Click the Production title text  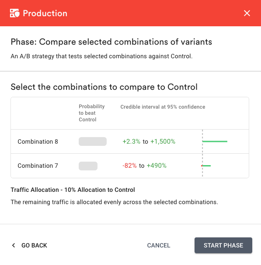click(45, 13)
